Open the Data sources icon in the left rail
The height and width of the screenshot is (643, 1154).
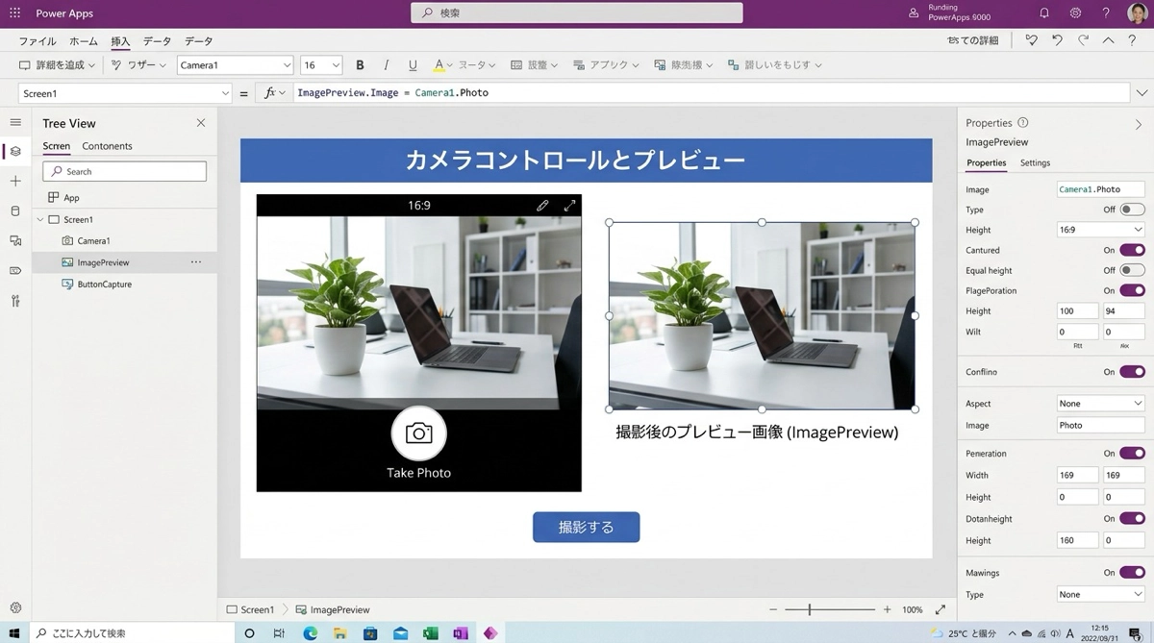pyautogui.click(x=14, y=210)
